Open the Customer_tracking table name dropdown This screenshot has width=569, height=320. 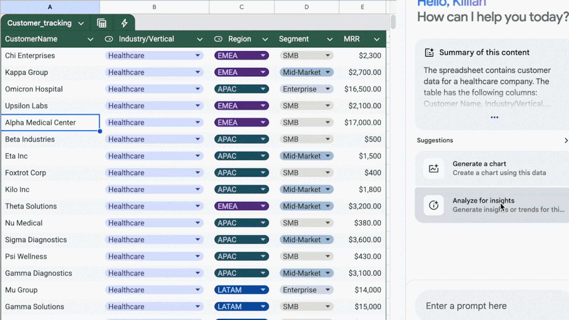81,23
